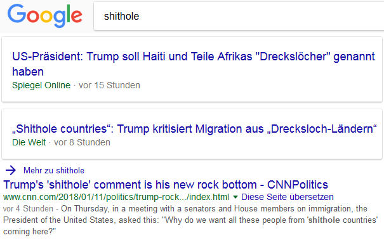Click the vor 8 Stunden timestamp
The width and height of the screenshot is (384, 240).
coord(82,142)
